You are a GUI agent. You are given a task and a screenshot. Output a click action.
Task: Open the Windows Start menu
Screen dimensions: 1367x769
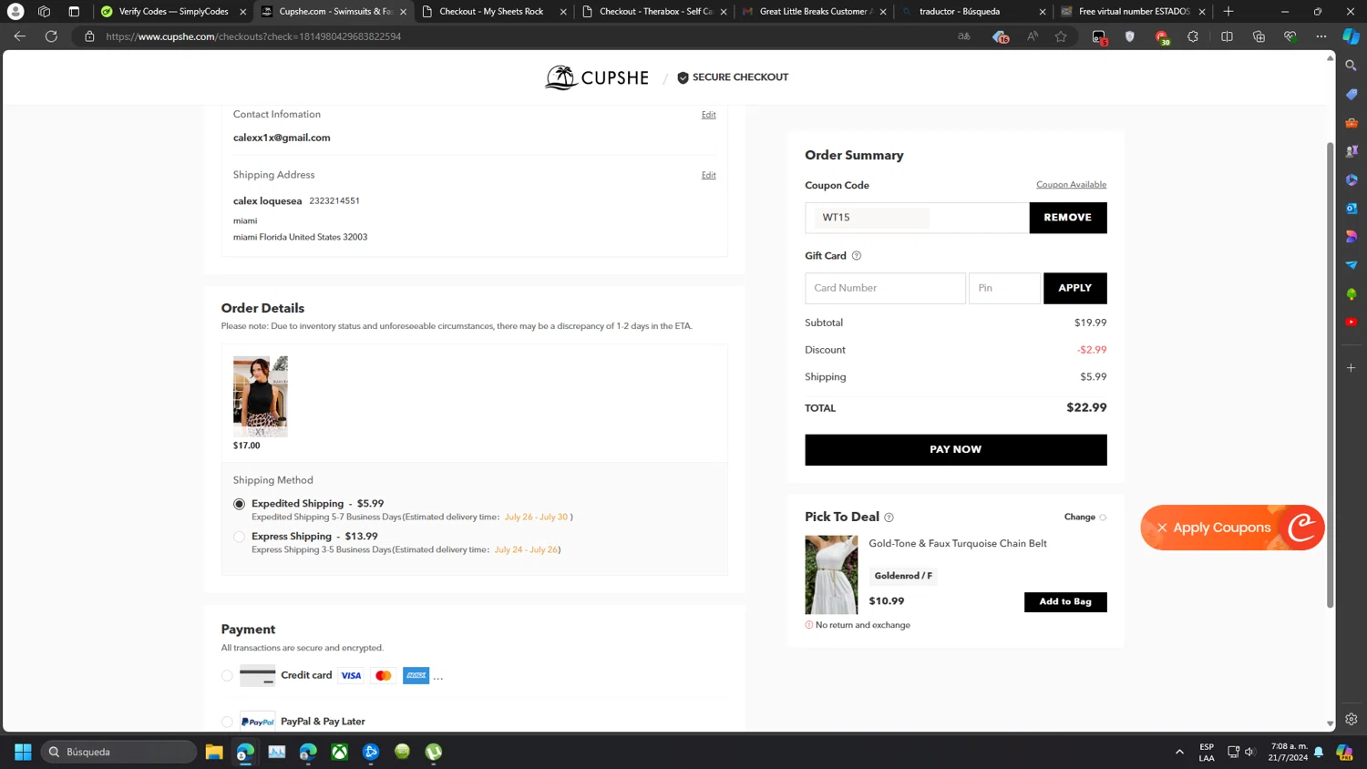(24, 752)
